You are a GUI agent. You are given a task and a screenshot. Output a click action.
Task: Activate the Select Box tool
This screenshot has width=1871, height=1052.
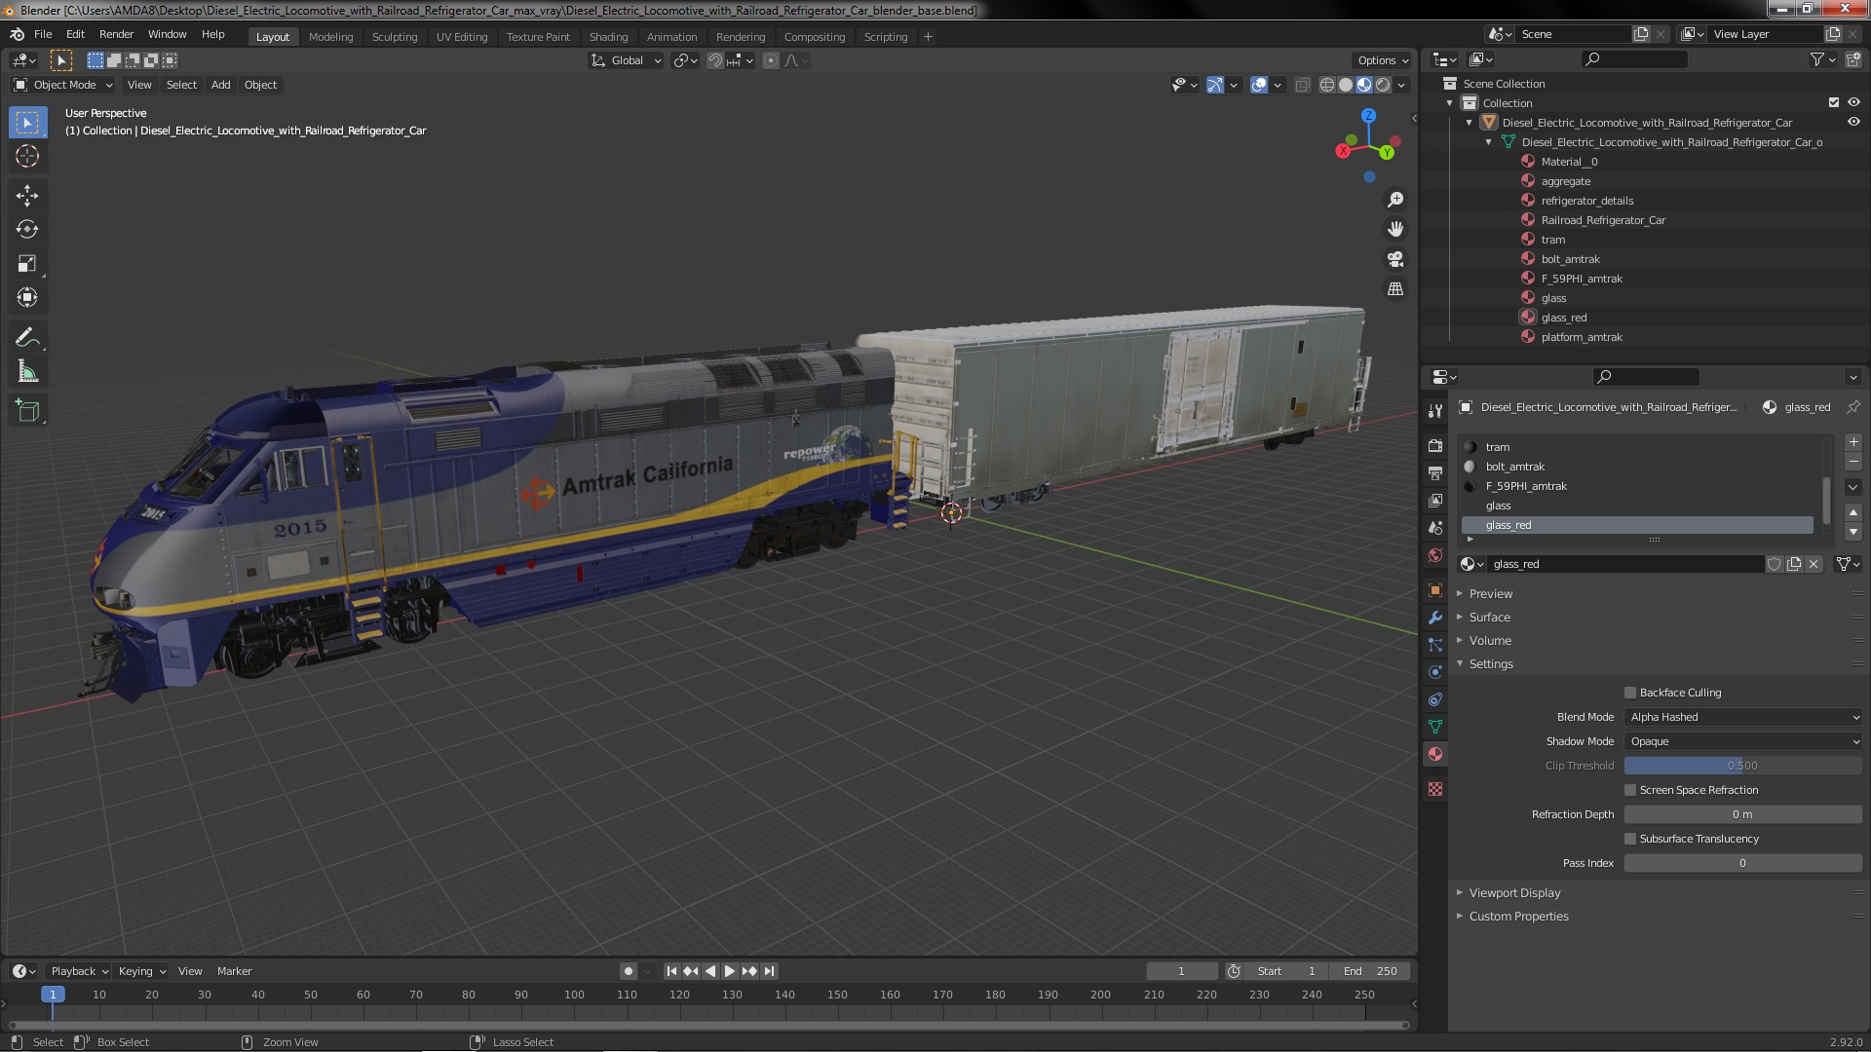(x=27, y=122)
